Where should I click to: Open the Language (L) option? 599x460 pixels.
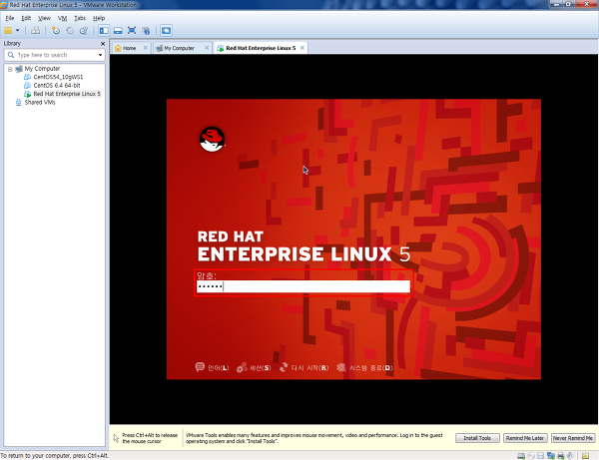point(212,367)
